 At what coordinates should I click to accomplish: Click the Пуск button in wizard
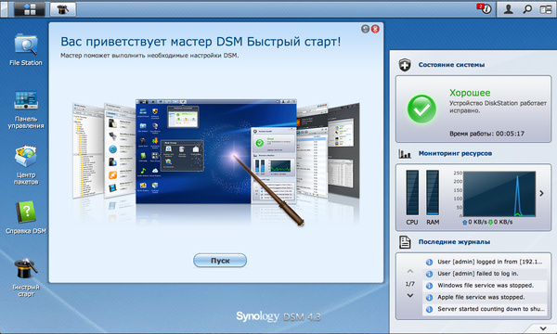[220, 261]
